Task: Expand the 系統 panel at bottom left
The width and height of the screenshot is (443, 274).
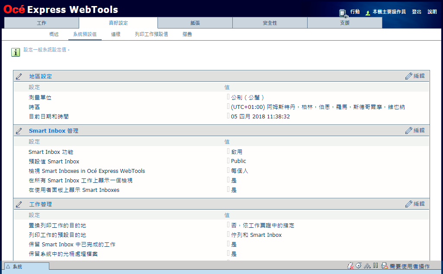Action: coord(26,266)
